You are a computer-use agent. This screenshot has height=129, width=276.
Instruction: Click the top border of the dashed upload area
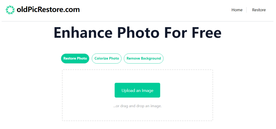(x=137, y=70)
